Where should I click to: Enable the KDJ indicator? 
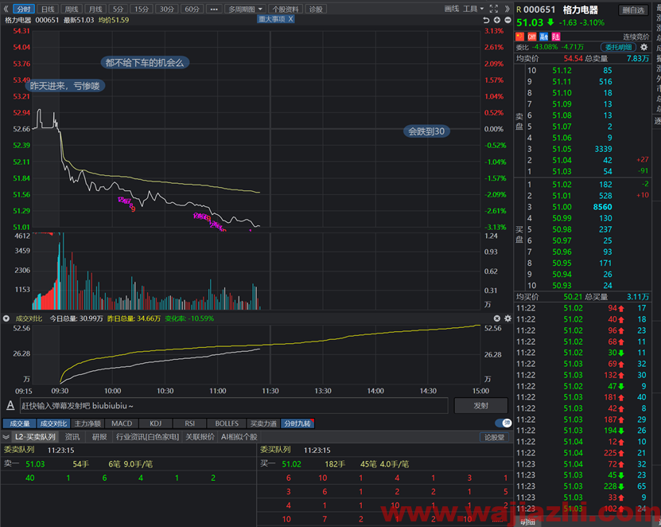156,424
